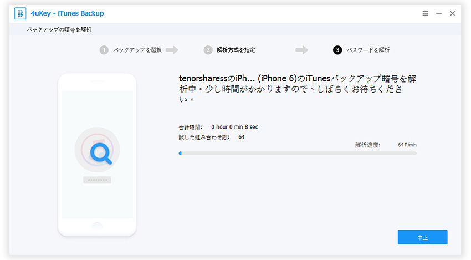This screenshot has width=471, height=260.
Task: Click the step 1 number circle
Action: 104,50
